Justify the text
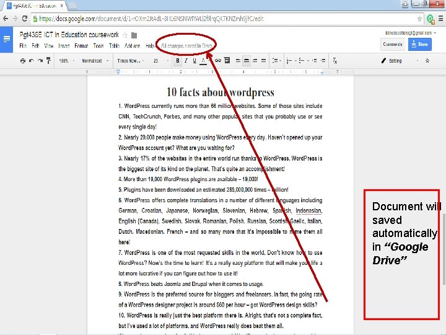This screenshot has width=446, height=335. (263, 61)
